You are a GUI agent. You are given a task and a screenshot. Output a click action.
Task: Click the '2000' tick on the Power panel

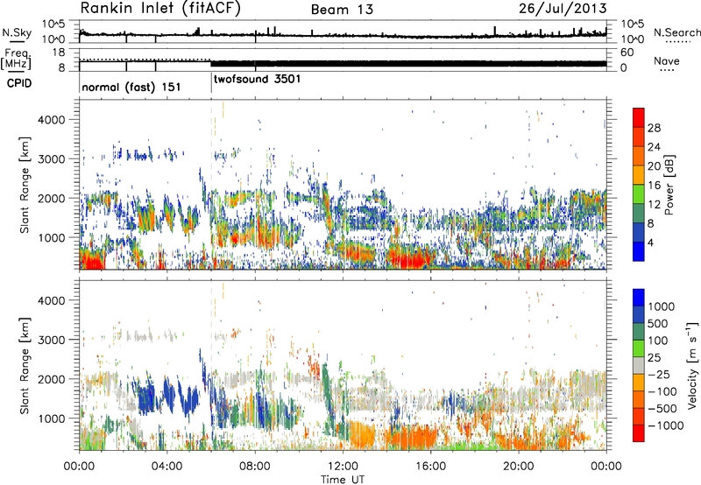(51, 198)
